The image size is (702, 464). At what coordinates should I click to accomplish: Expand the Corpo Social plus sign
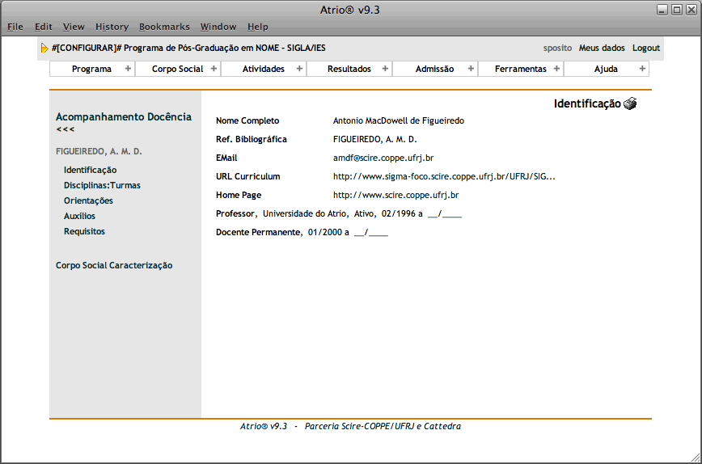tap(214, 69)
